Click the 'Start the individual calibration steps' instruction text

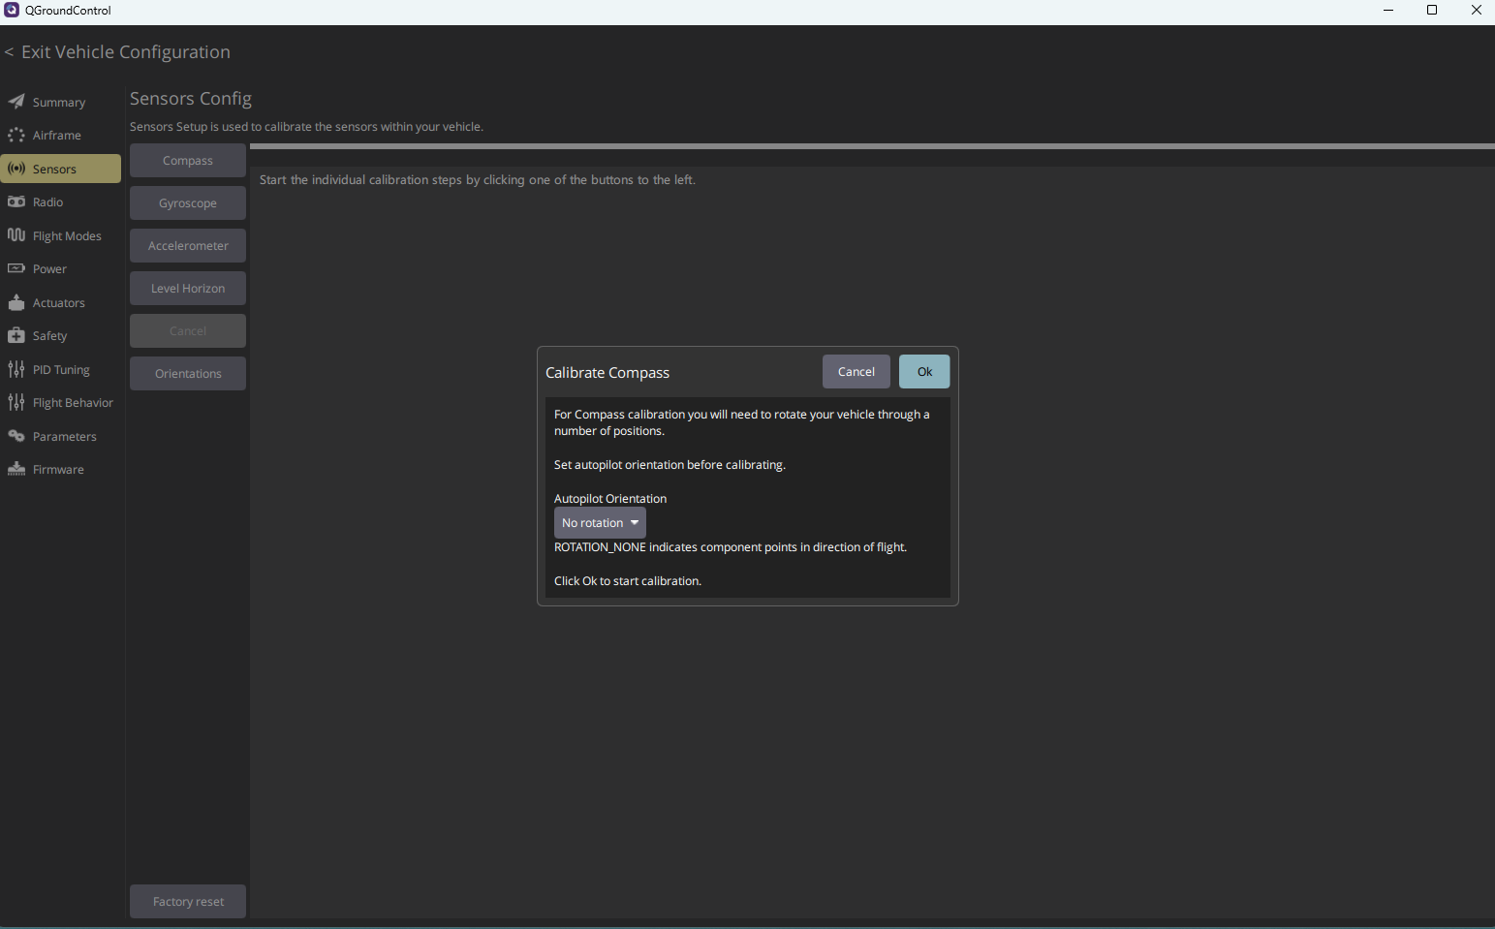[x=478, y=180]
